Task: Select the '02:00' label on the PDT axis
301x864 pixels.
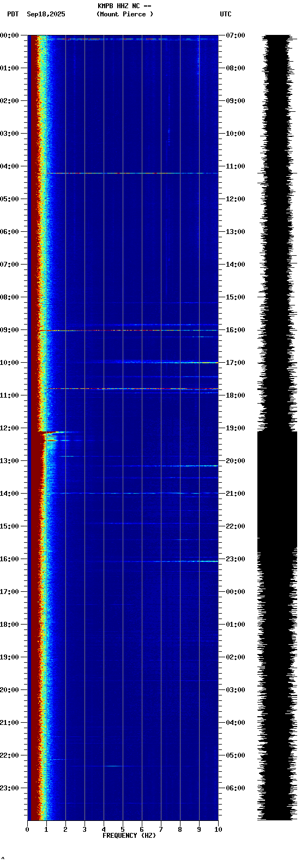Action: tap(9, 101)
